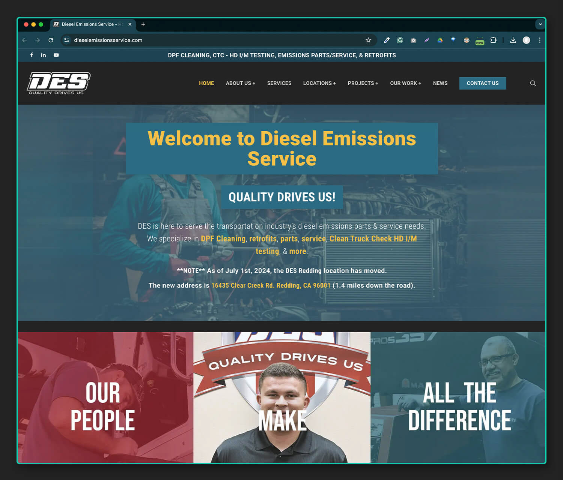This screenshot has width=563, height=480.
Task: Open the eyedropper color picker extension
Action: [x=387, y=40]
